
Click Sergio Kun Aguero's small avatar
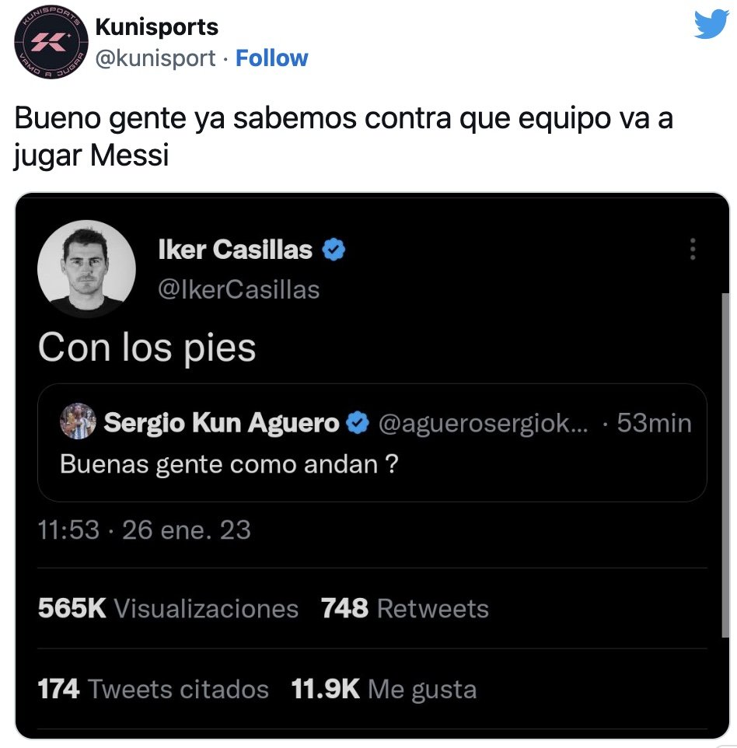(x=78, y=421)
